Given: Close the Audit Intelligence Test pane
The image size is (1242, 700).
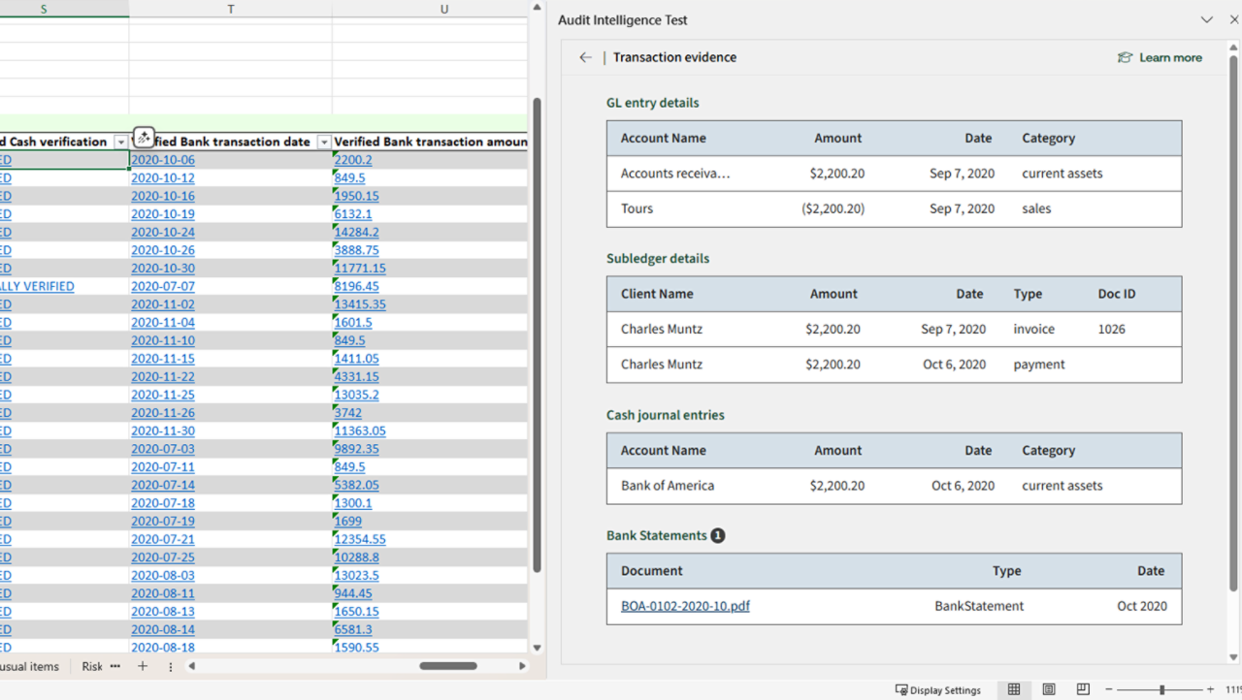Looking at the screenshot, I should 1233,19.
